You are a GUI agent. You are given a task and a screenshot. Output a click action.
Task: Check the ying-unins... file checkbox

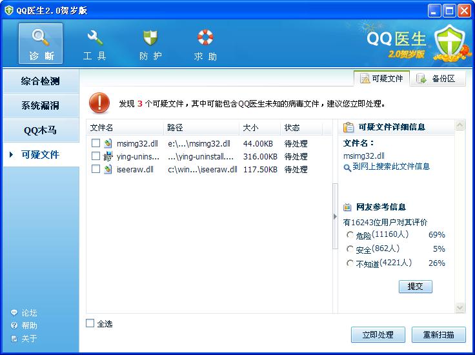[96, 156]
